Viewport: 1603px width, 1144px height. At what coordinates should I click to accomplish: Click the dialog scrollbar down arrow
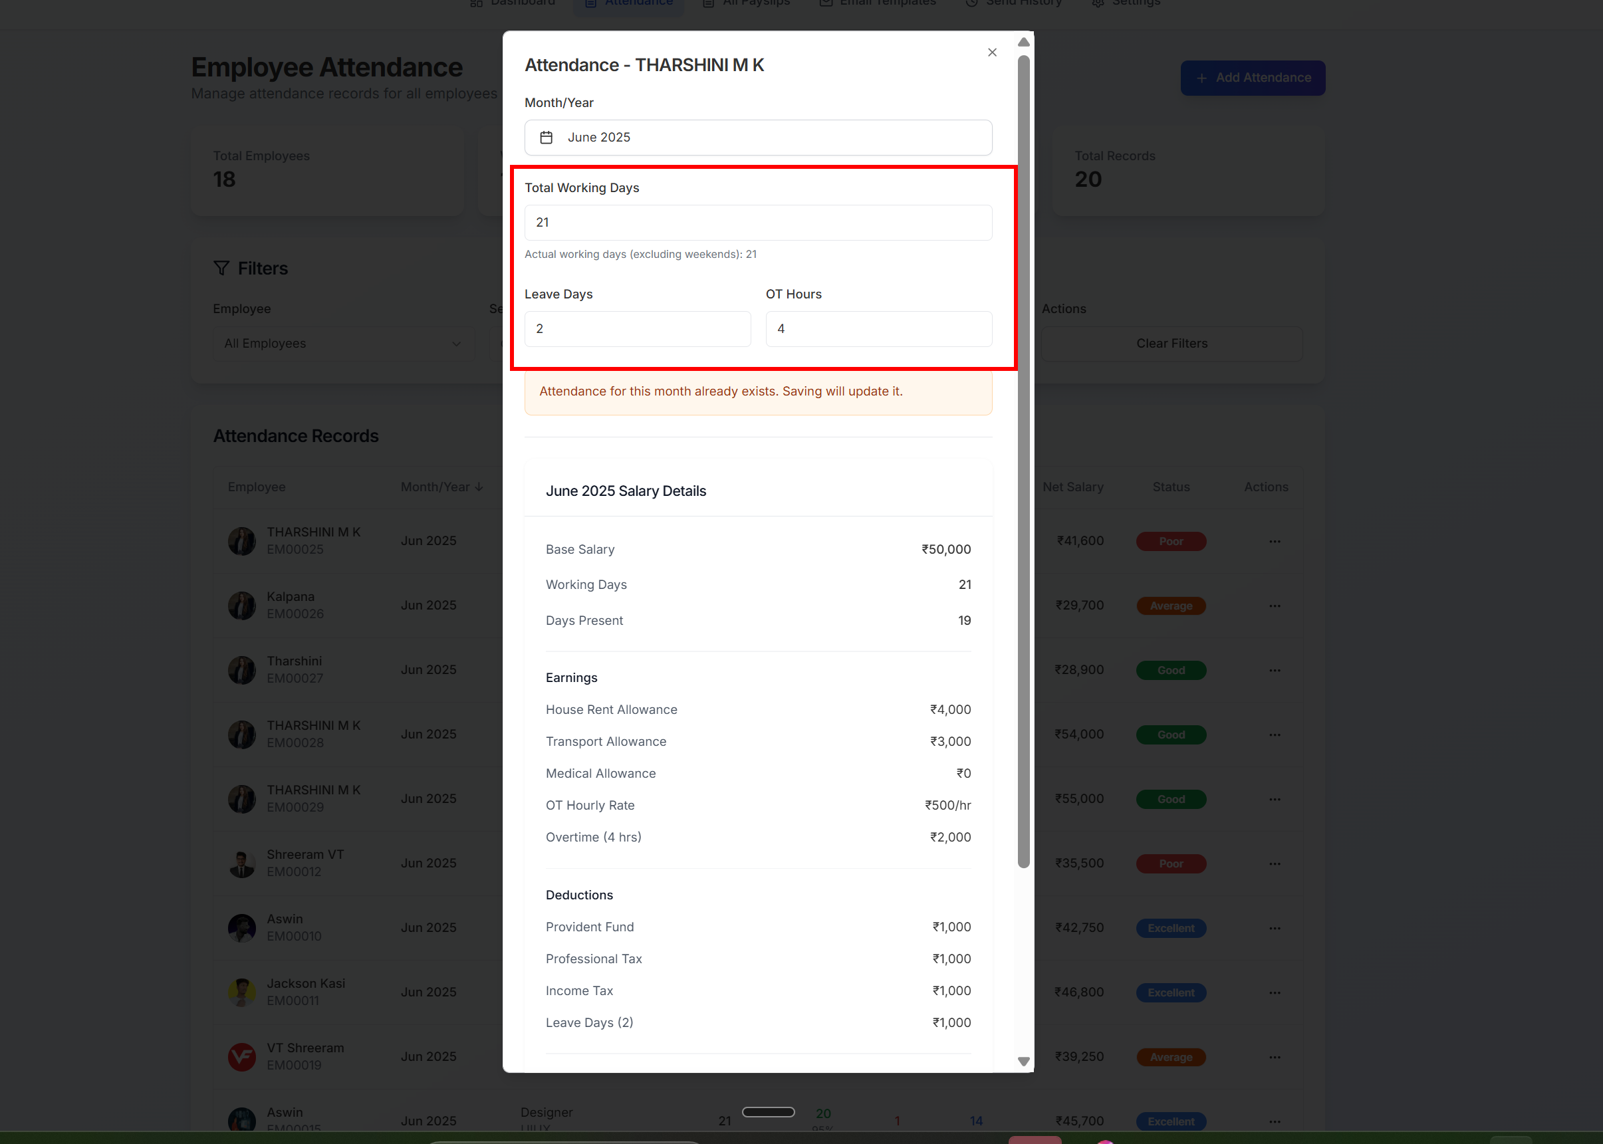[1023, 1061]
